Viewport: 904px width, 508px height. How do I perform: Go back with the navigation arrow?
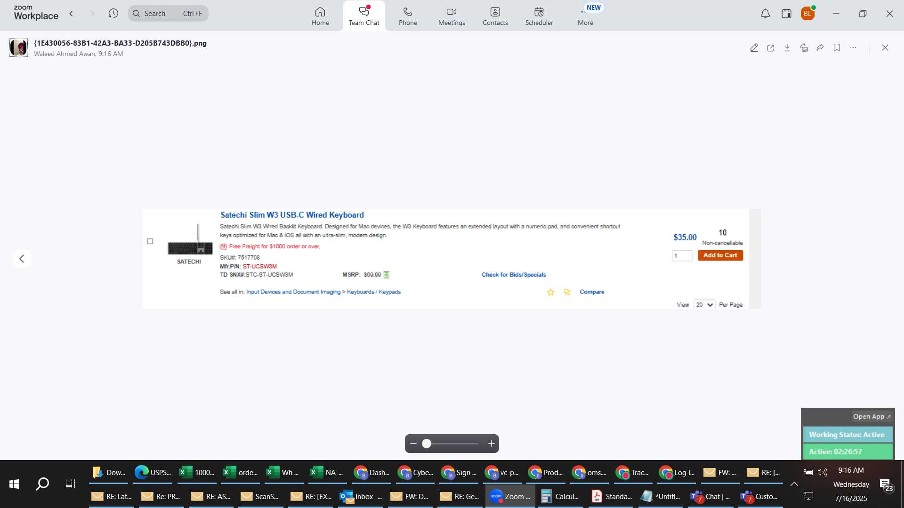click(72, 13)
